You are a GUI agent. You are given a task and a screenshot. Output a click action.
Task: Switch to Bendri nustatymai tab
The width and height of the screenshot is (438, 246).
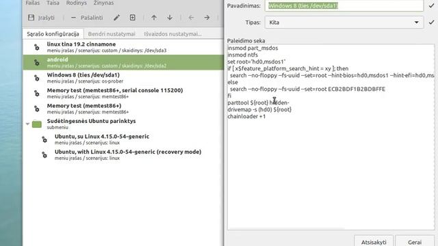[x=112, y=33]
